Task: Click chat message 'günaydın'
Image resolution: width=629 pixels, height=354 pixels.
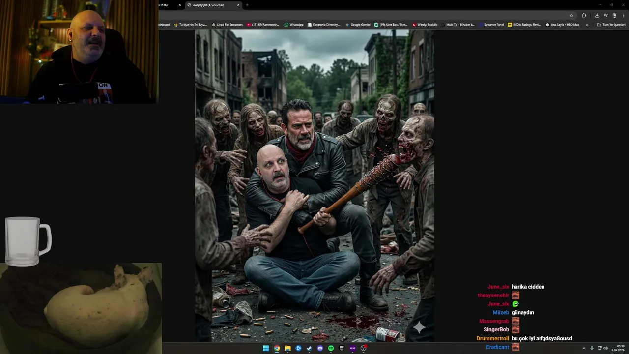Action: point(522,313)
